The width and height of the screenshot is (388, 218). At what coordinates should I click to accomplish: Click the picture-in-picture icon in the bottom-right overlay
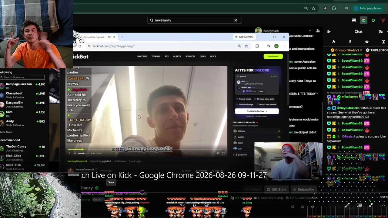coord(359,205)
